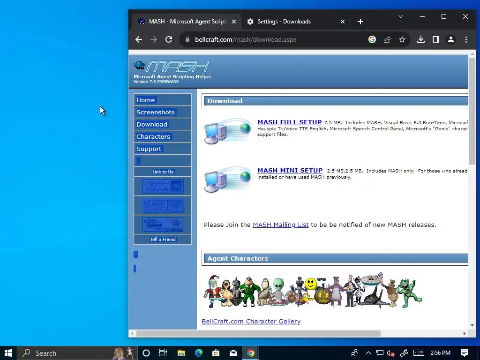Click the taskbar Search box
The height and width of the screenshot is (360, 480).
[x=77, y=353]
